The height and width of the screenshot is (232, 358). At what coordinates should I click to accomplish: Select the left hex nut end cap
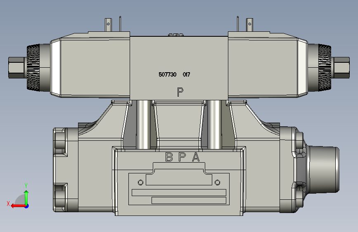tap(17, 68)
